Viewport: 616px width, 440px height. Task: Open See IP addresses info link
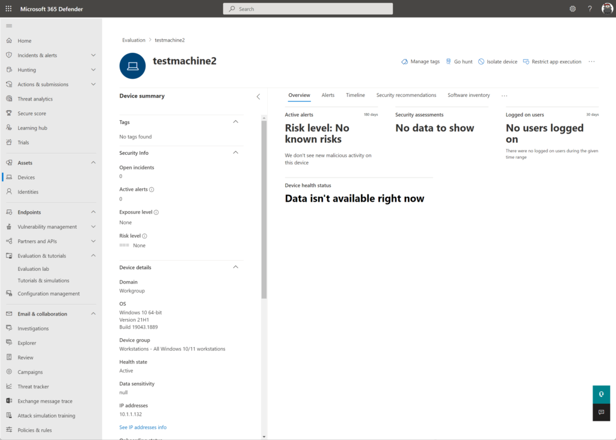click(x=143, y=427)
